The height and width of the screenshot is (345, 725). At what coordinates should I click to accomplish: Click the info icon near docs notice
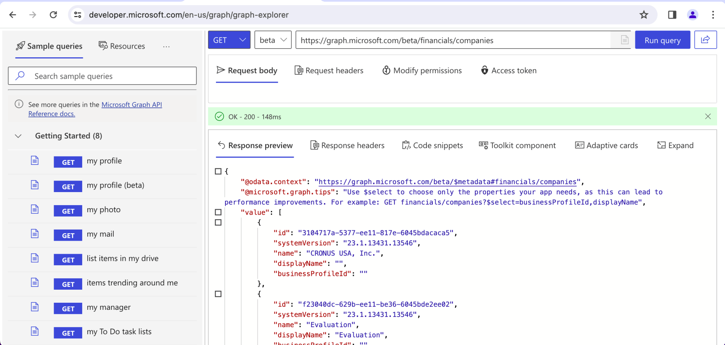(19, 104)
